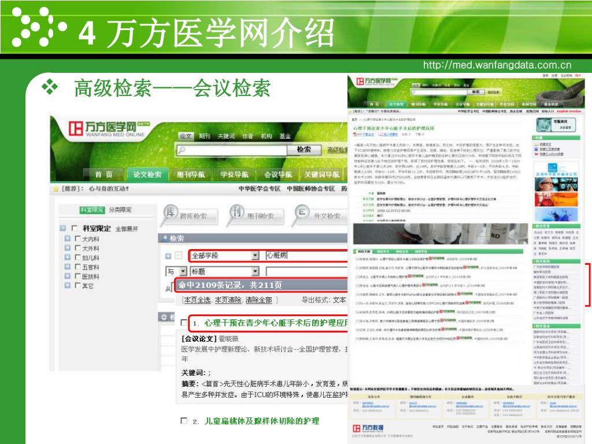The image size is (592, 444).
Task: Tick the 大外科 checkbox
Action: (78, 248)
